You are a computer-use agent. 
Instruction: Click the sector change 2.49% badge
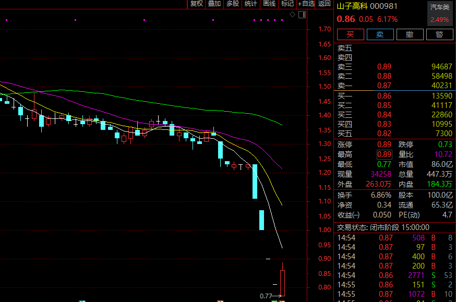click(440, 20)
